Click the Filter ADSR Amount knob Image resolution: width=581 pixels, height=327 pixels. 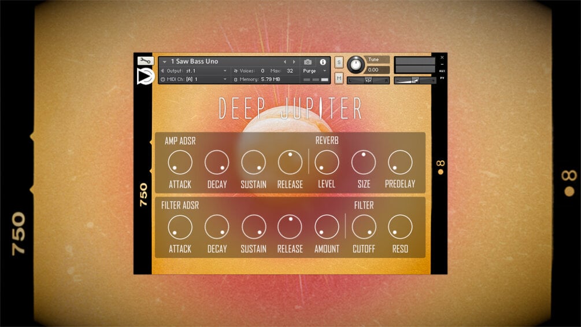pyautogui.click(x=327, y=227)
